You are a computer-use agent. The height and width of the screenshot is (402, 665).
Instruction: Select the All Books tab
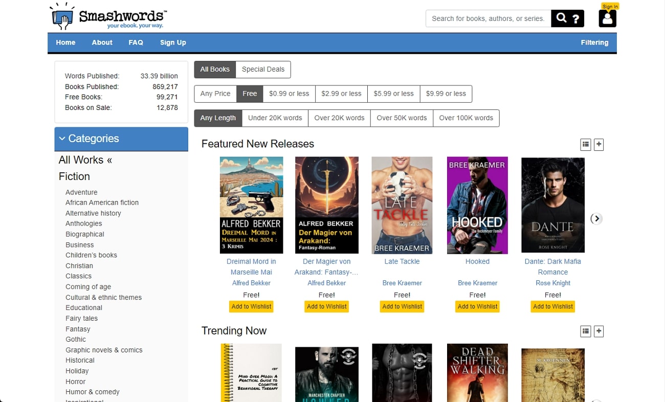[215, 70]
